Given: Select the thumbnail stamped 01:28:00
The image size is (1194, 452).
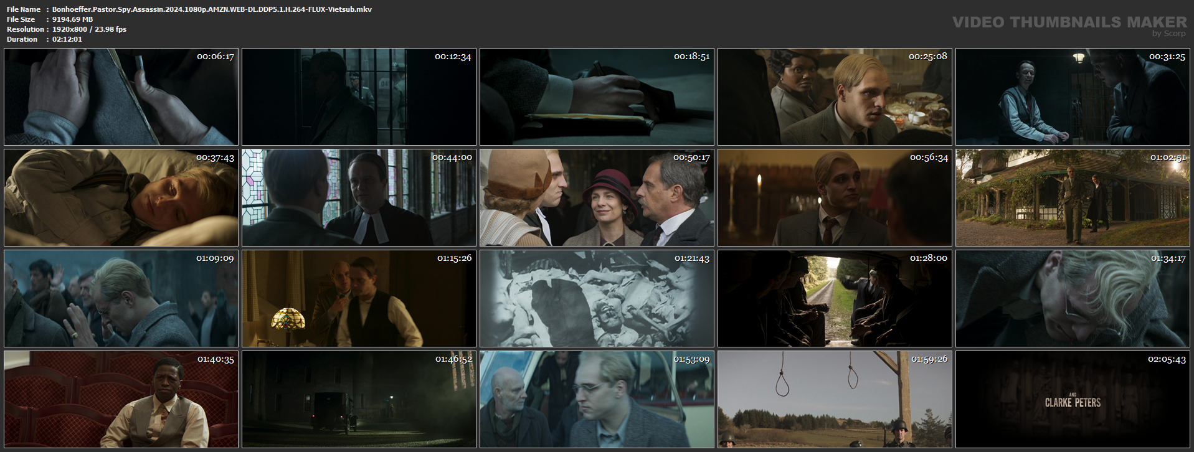Looking at the screenshot, I should 835,299.
